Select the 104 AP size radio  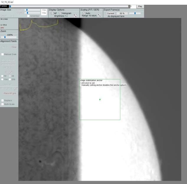[x=2, y=79]
